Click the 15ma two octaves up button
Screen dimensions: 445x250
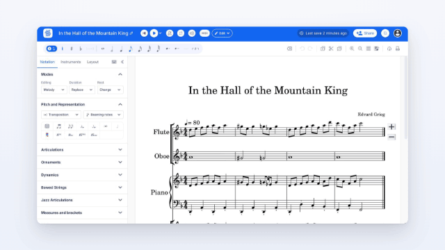click(x=82, y=135)
